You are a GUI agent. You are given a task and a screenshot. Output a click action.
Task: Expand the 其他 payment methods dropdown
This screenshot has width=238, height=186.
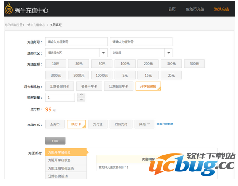coord(144,124)
